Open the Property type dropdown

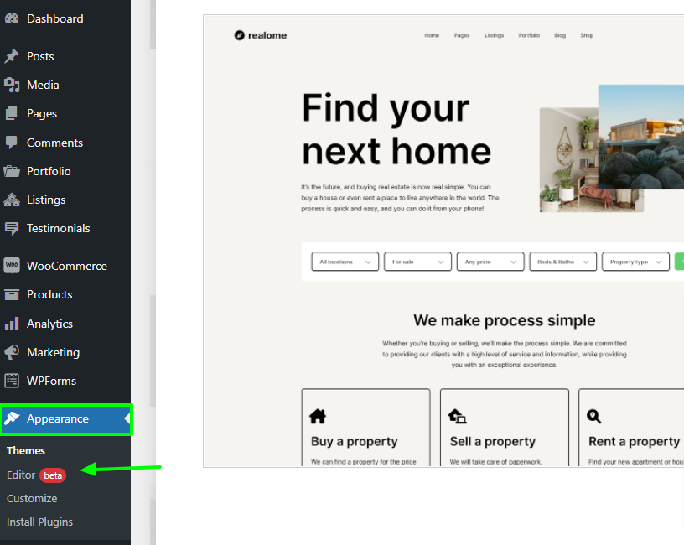pyautogui.click(x=635, y=262)
